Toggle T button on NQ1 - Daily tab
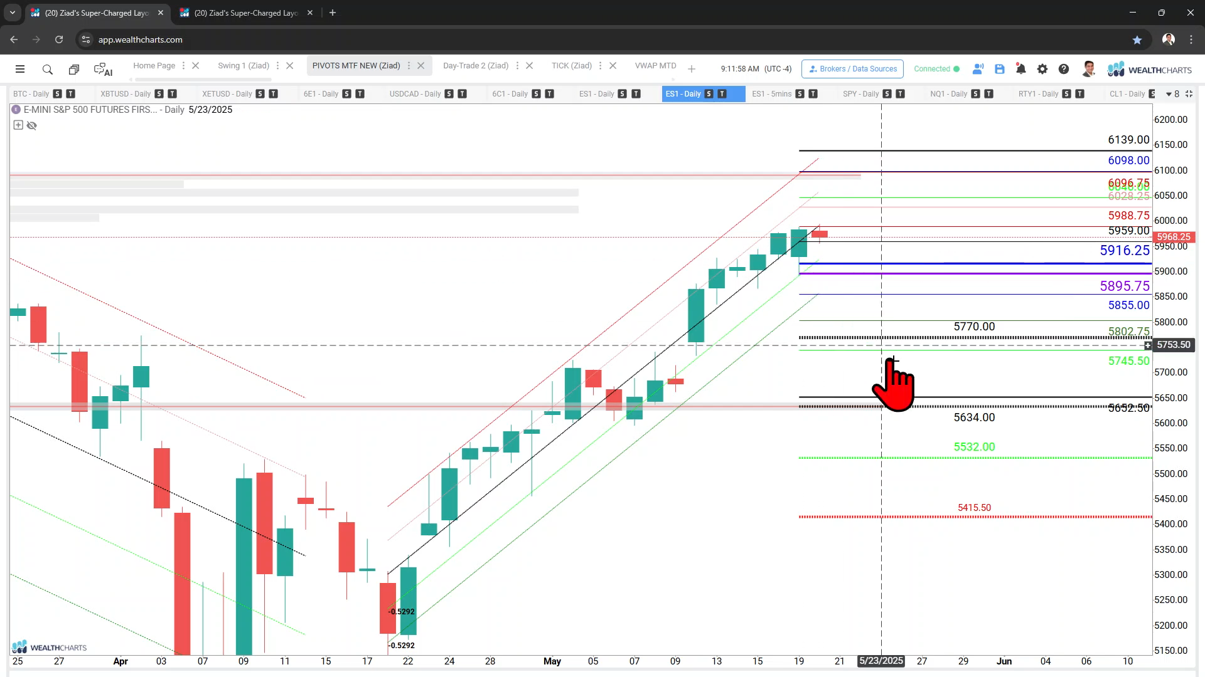The image size is (1205, 677). 989,94
